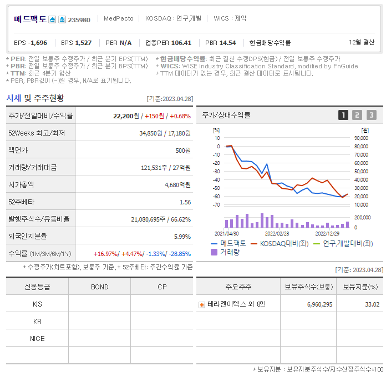Select 발행주식수 value 21,080,695주 / 66.62%
391x381 pixels.
coord(161,219)
